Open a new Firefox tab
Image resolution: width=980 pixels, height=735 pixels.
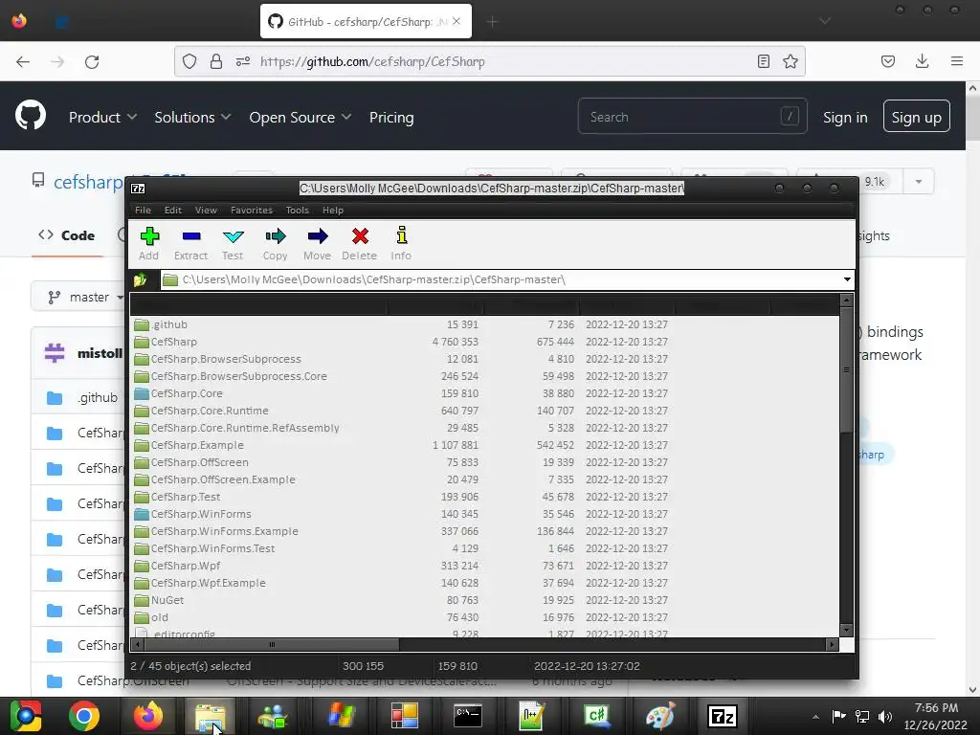[493, 22]
